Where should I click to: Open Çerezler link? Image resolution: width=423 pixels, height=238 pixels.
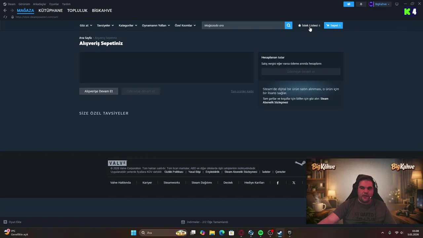coord(280,172)
